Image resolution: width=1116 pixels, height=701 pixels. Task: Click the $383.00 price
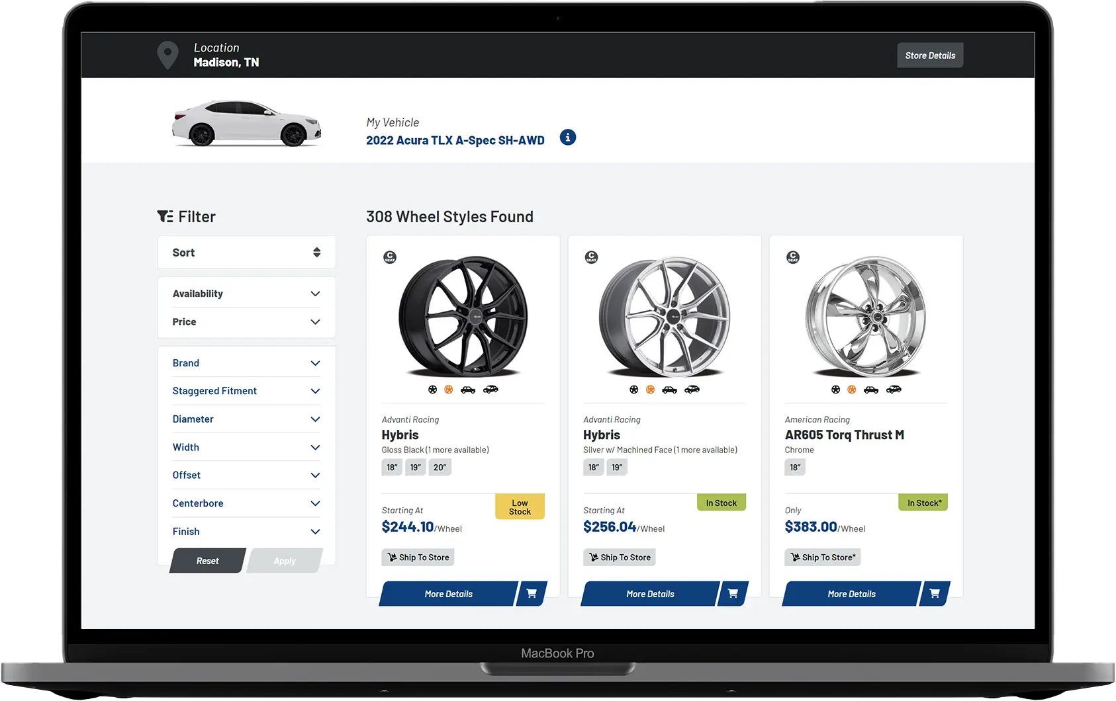coord(811,527)
